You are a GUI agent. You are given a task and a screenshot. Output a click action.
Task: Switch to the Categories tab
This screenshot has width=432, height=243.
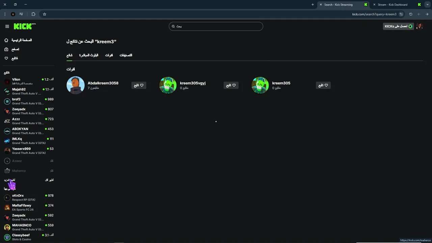click(126, 55)
